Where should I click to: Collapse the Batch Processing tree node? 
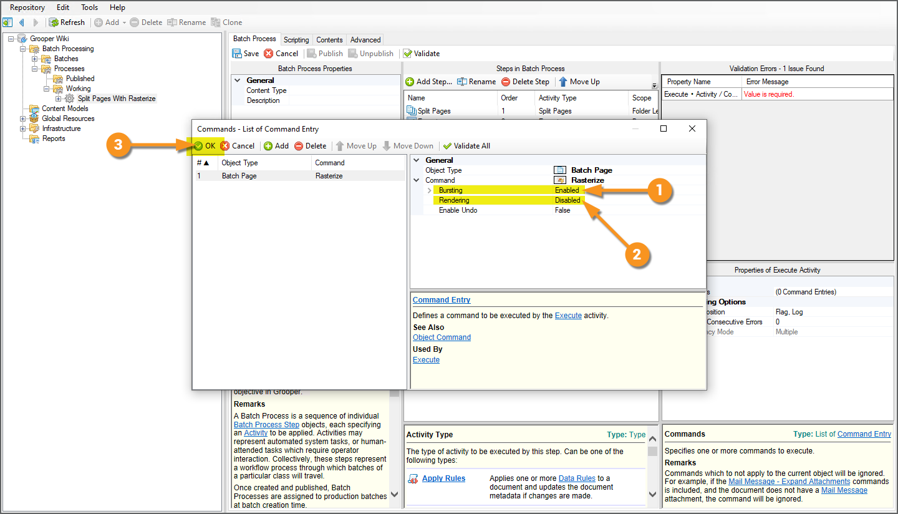23,49
